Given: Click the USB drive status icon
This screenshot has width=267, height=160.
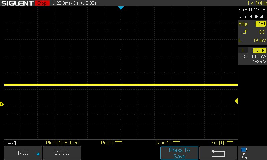Looking at the screenshot, I should (x=244, y=150).
